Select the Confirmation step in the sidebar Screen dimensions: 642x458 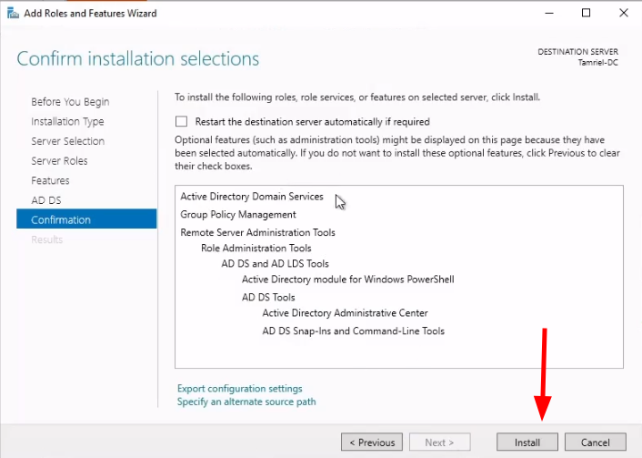pos(61,219)
